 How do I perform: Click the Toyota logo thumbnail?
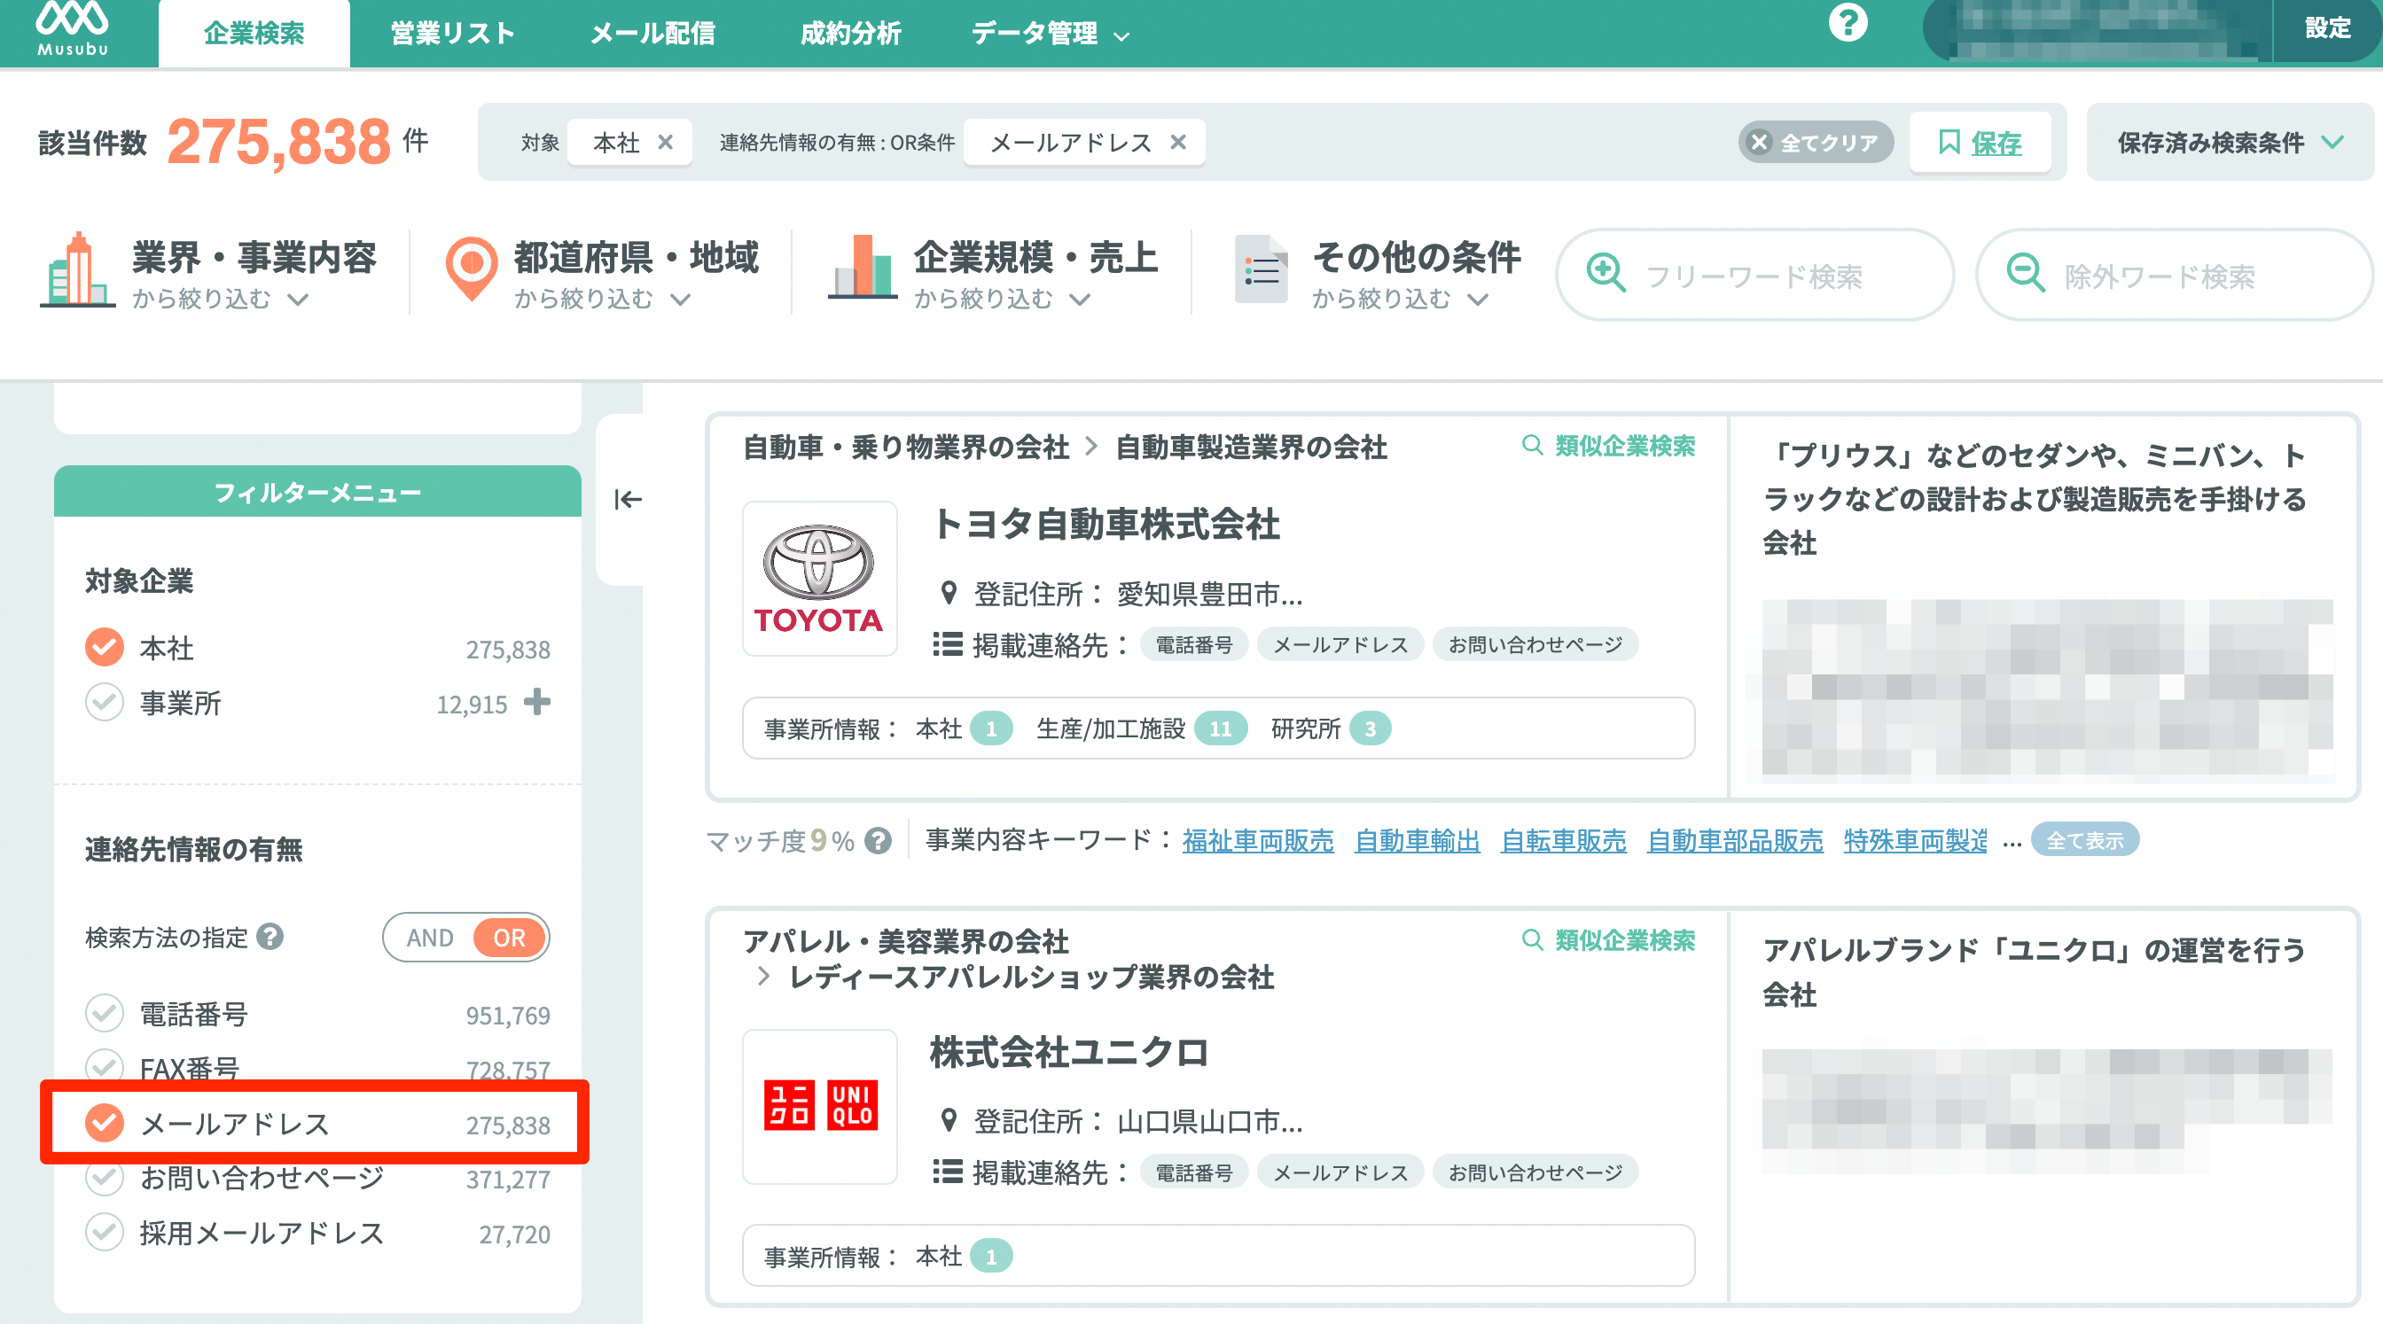point(820,579)
